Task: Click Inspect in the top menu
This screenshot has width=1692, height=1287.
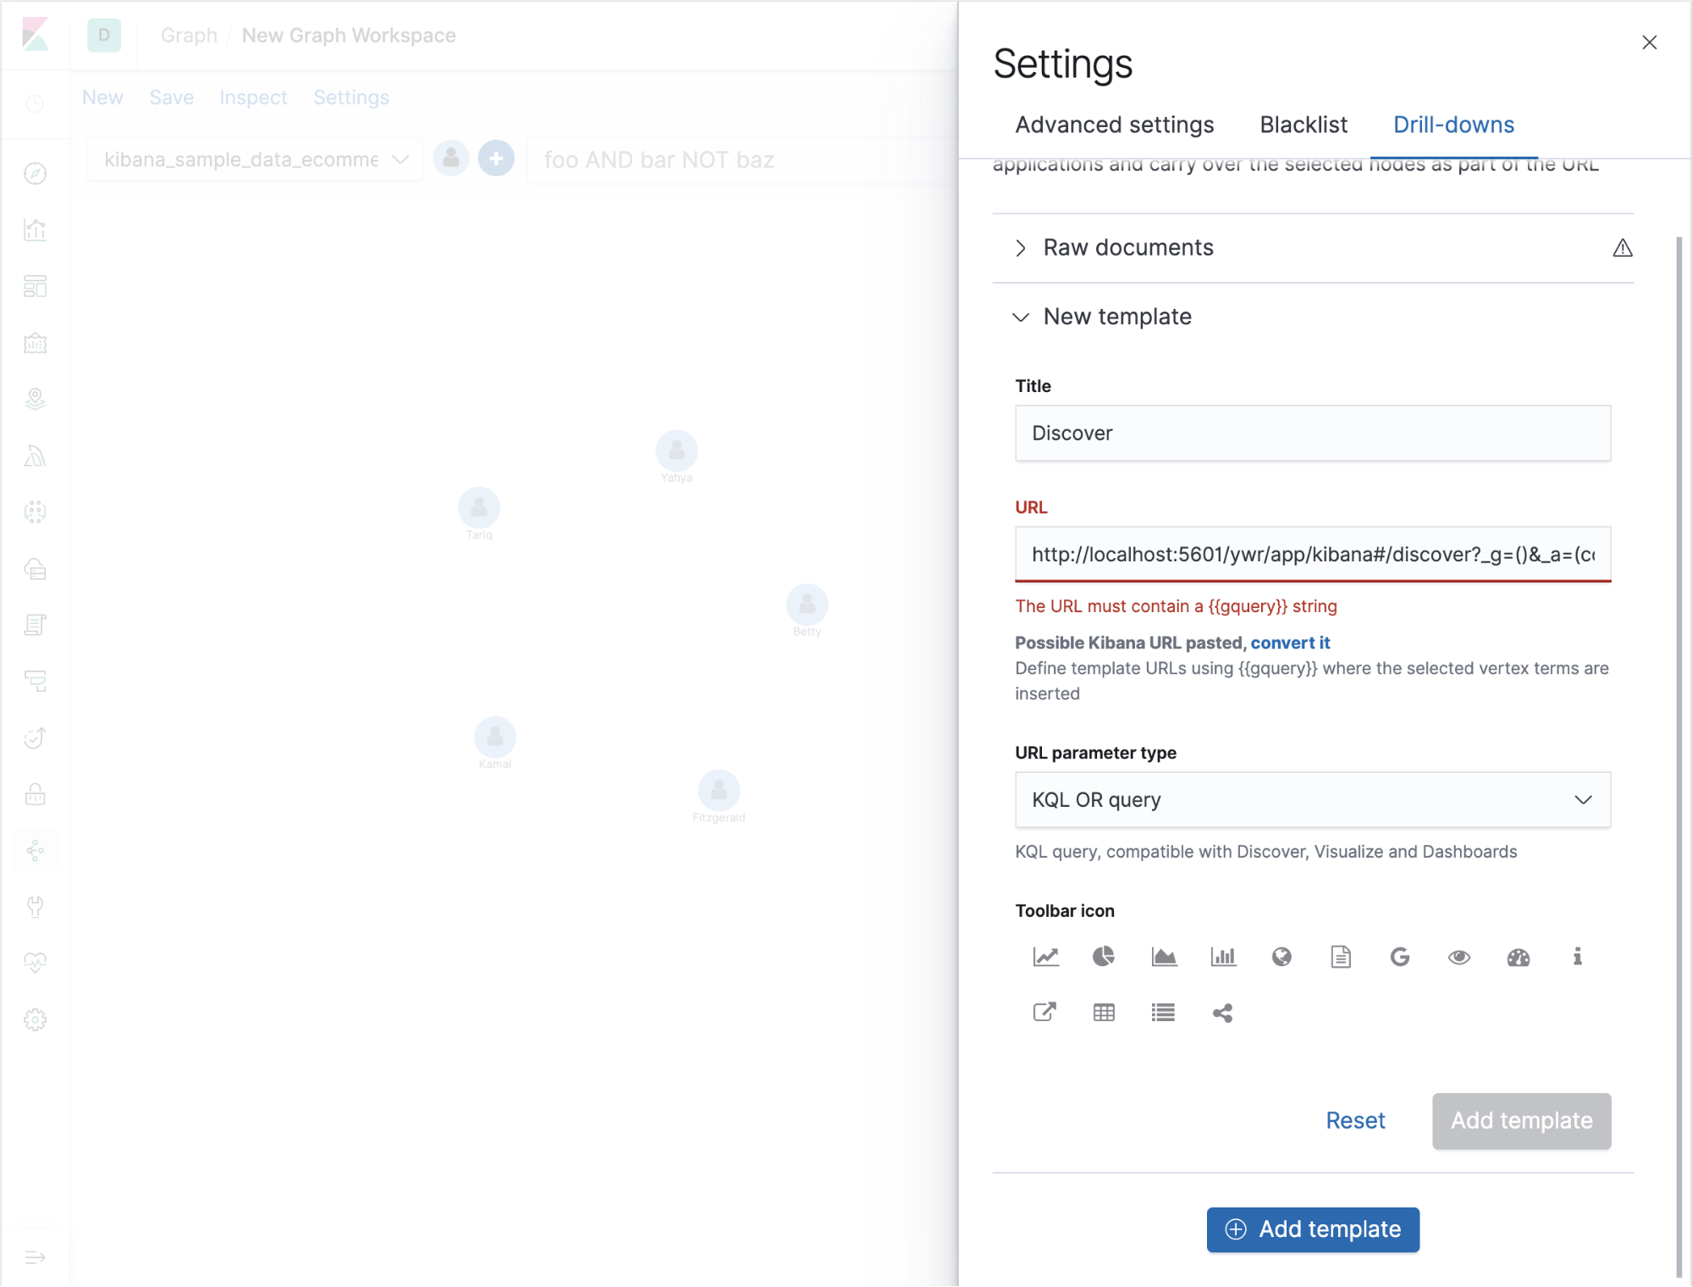Action: [253, 97]
